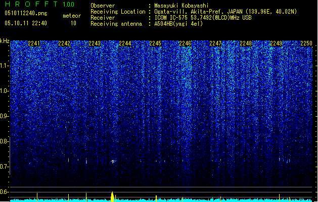The image size is (318, 202).
Task: Click the 2250 time marker
Action: coord(306,43)
